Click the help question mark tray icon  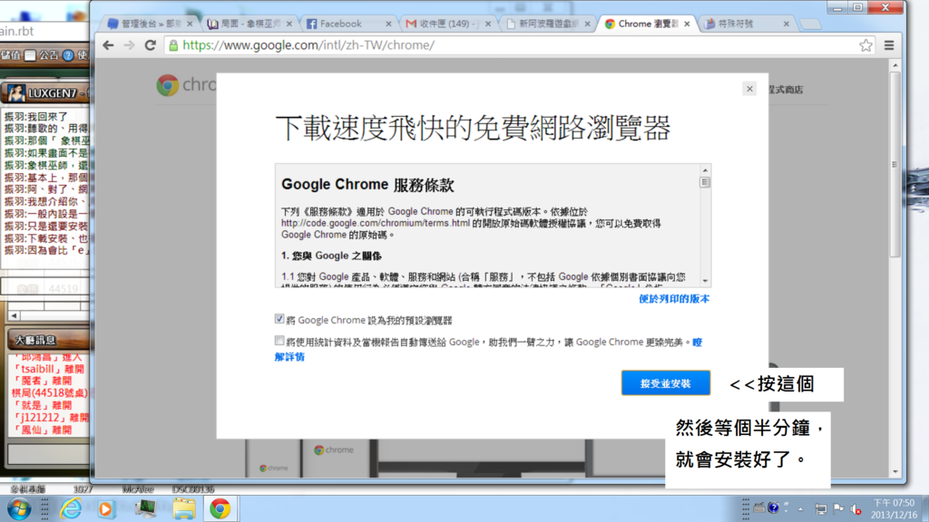773,507
